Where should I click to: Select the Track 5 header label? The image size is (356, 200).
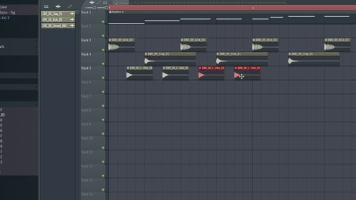coord(86,68)
